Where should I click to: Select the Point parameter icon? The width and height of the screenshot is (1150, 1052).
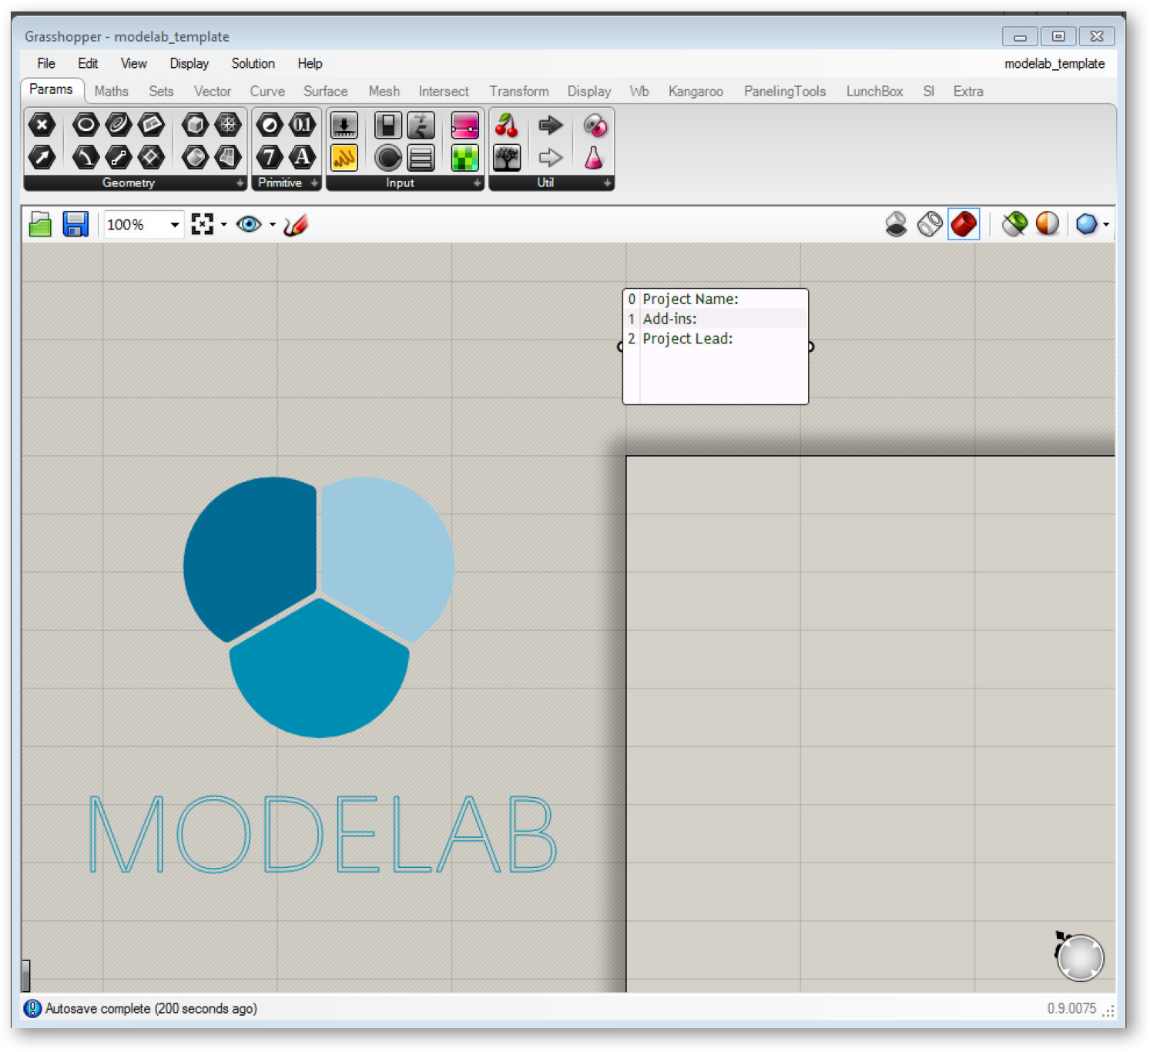42,125
